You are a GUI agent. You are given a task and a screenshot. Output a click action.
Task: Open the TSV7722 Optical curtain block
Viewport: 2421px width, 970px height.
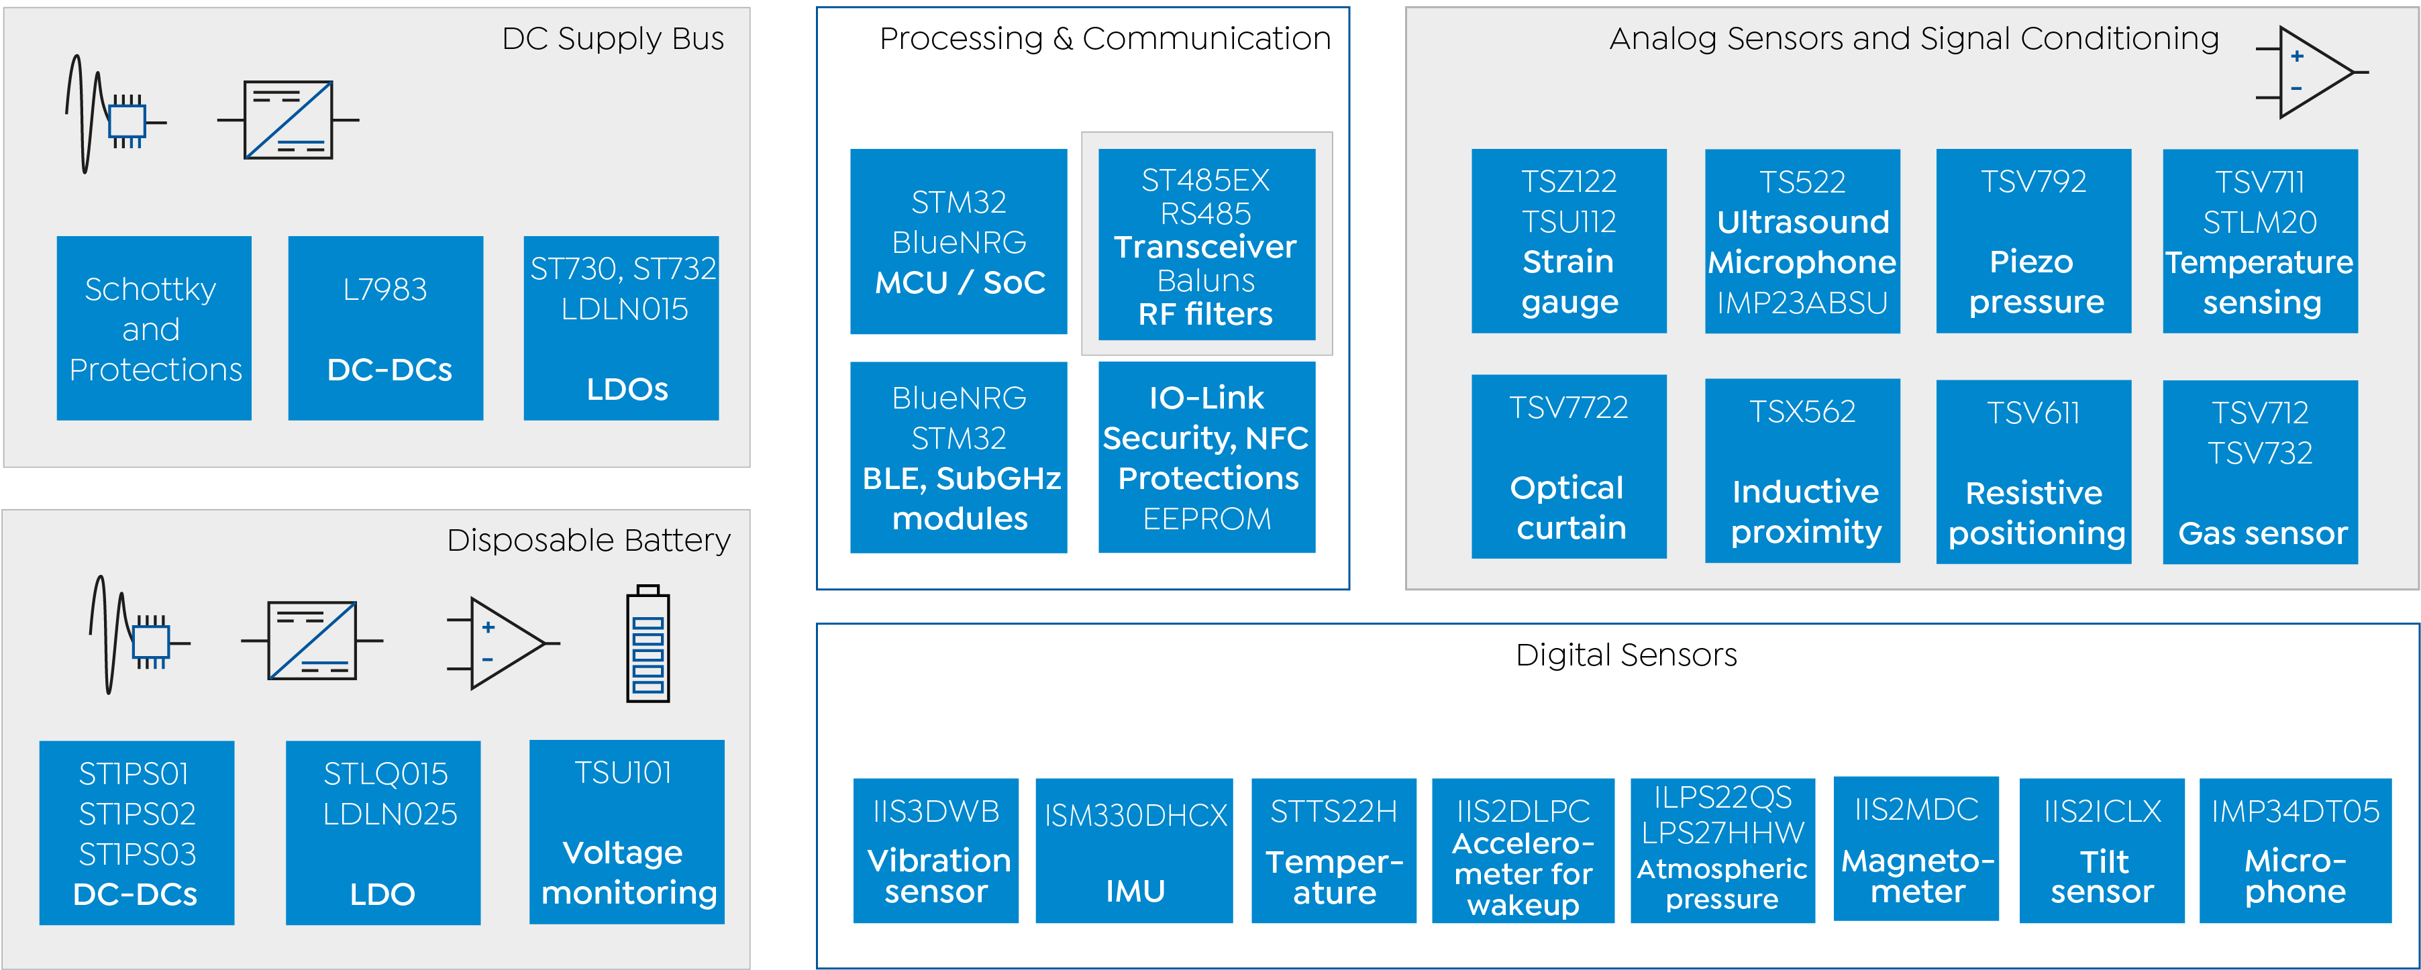(1569, 466)
